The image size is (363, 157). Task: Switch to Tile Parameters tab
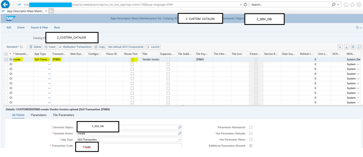(63, 115)
